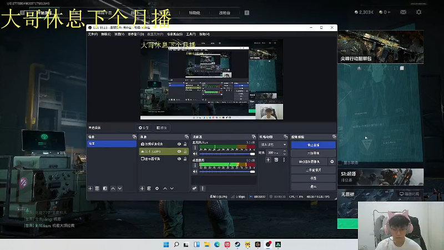Screen dimensions: 444x250
Task: Add a scene transition with the plus icon
Action: [x=268, y=160]
